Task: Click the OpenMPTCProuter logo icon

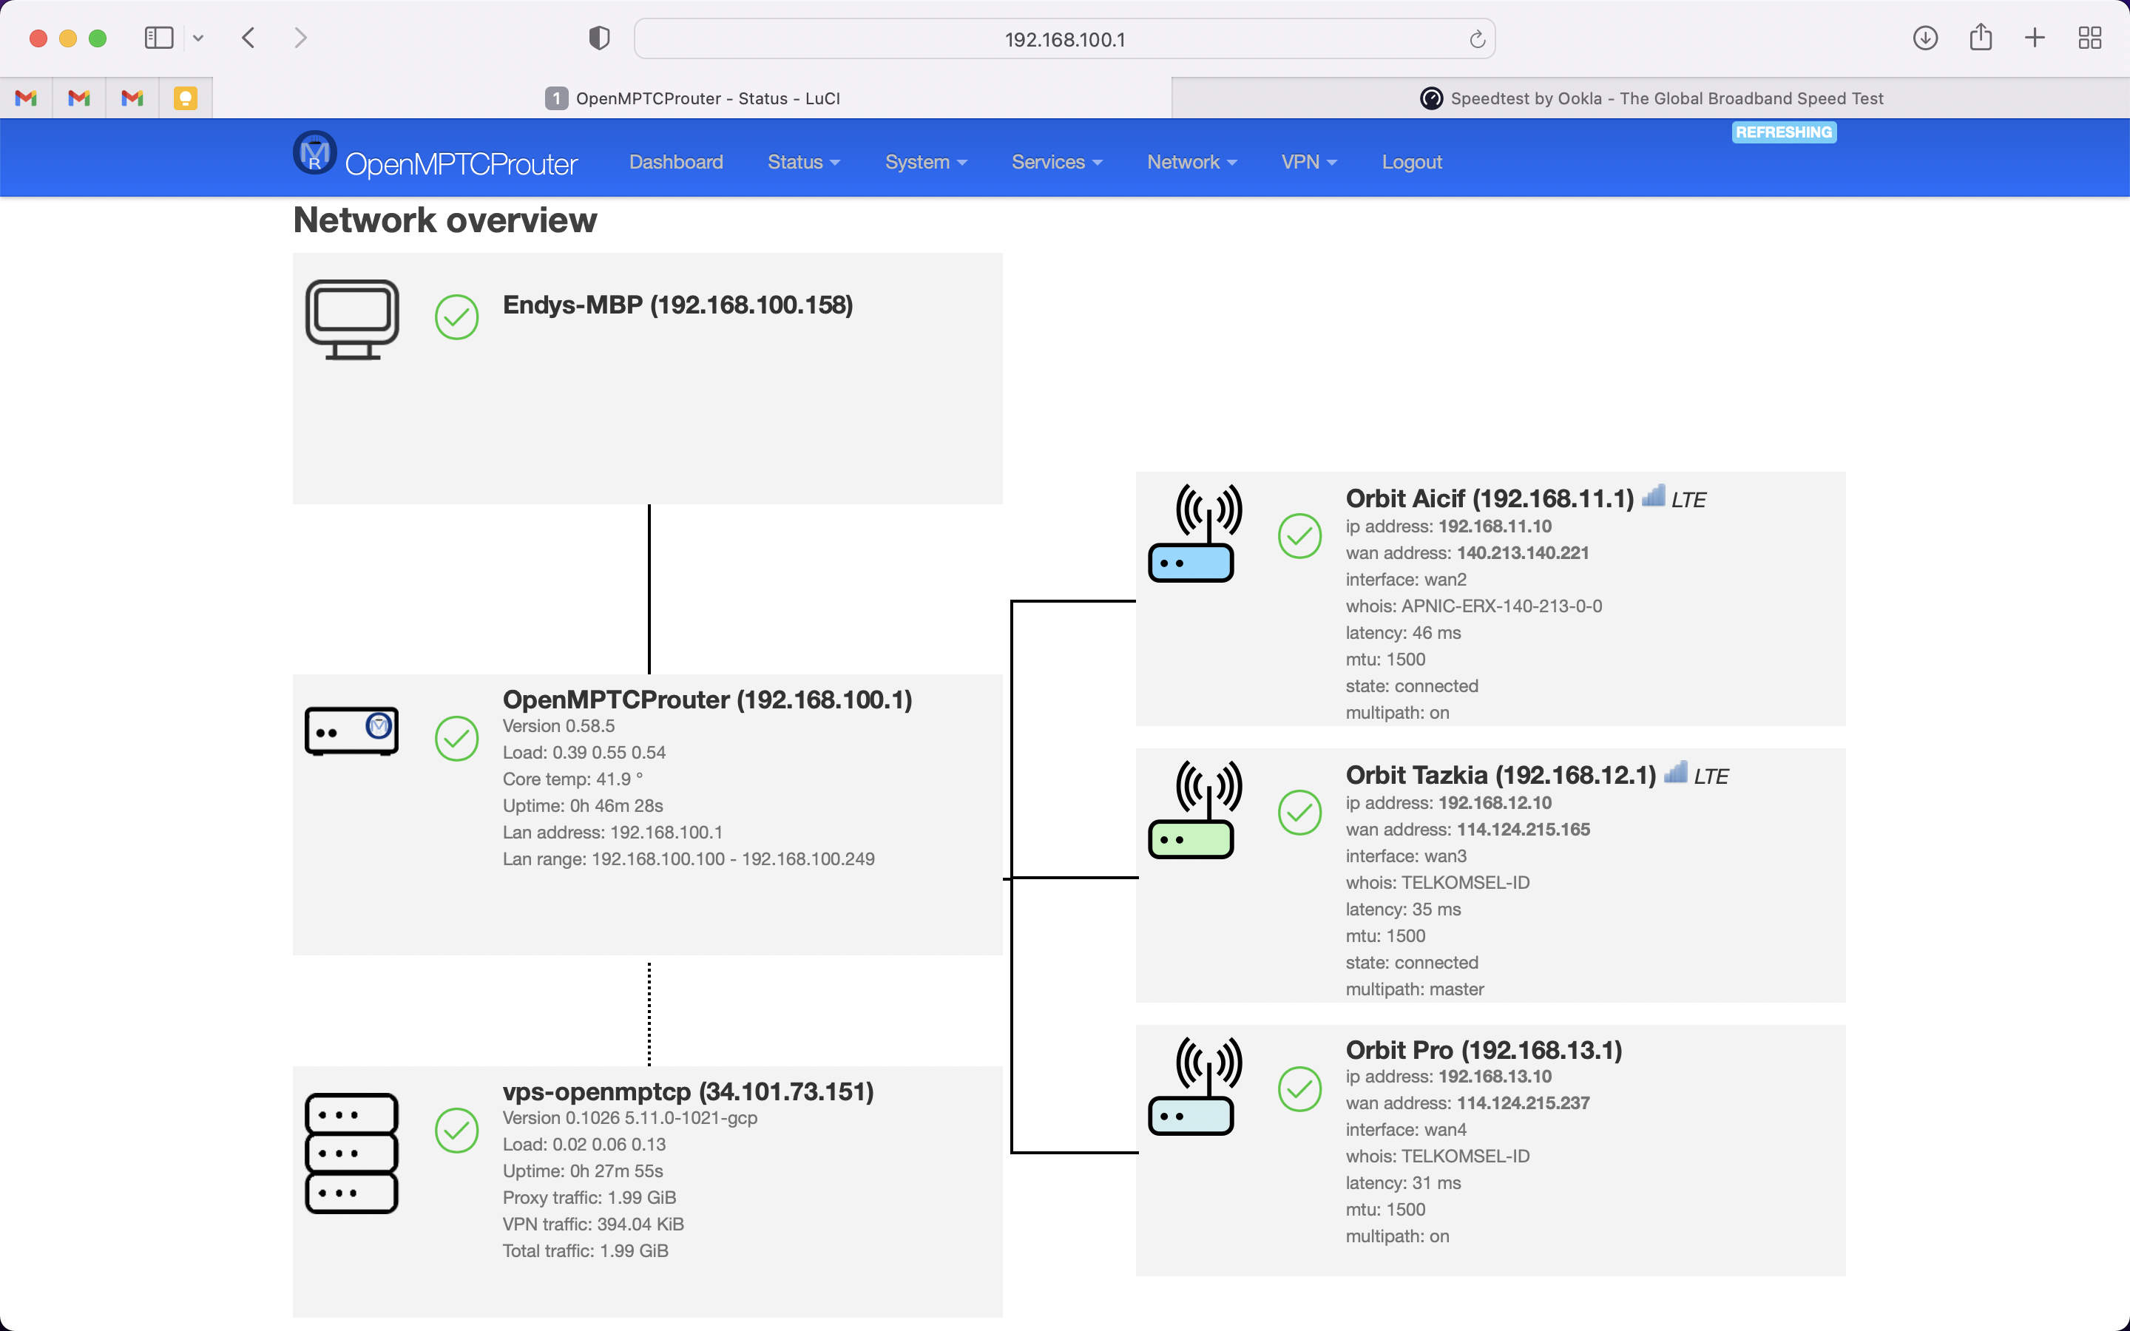Action: click(314, 152)
